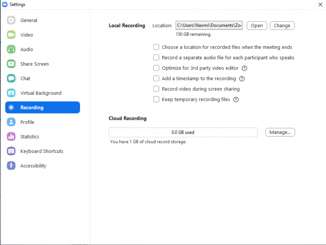Click the Recording circle icon

(11, 107)
